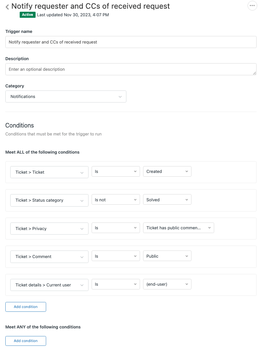The image size is (260, 350).
Task: Click Add condition under Meet ALL conditions
Action: pos(25,307)
